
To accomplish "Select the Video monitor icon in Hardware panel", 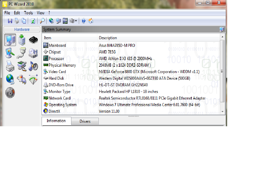I will click(x=10, y=53).
